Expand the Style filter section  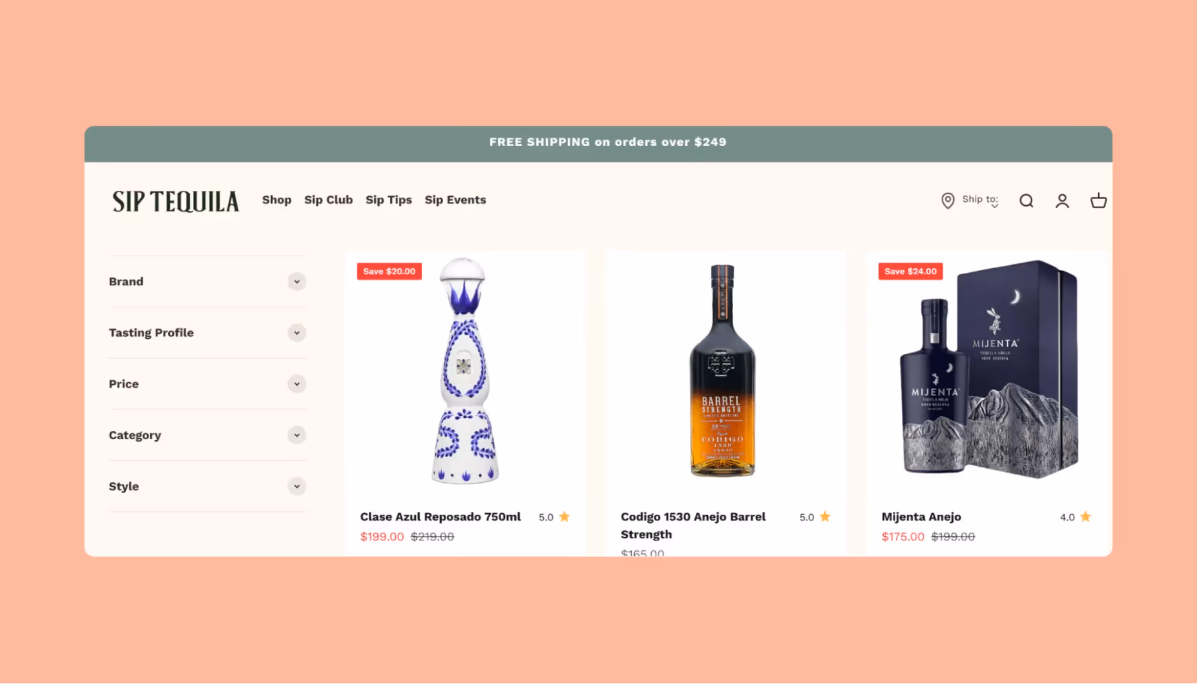click(x=207, y=486)
